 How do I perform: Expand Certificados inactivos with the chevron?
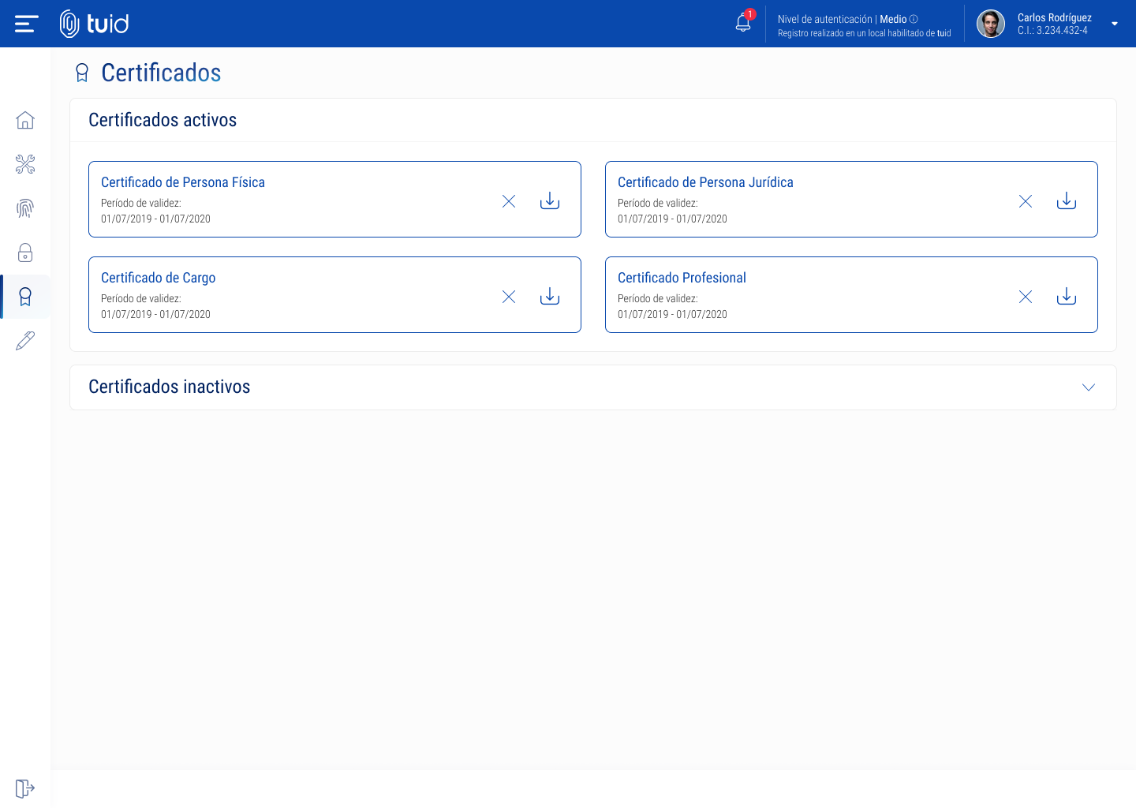click(1089, 387)
